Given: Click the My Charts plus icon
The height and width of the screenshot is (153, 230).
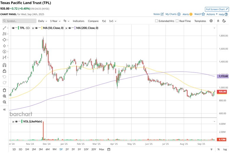Looking at the screenshot, I should [x=179, y=14].
